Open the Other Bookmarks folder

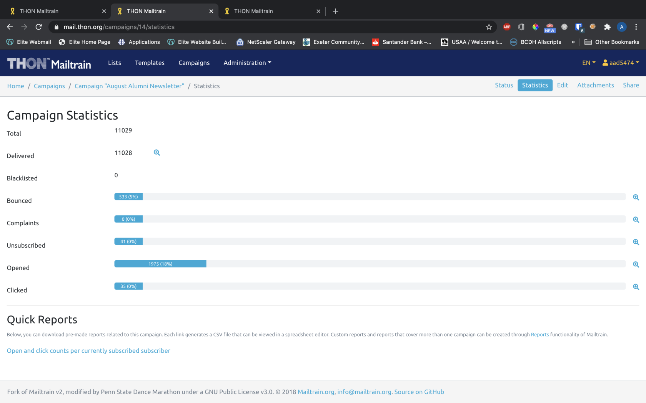(x=612, y=42)
